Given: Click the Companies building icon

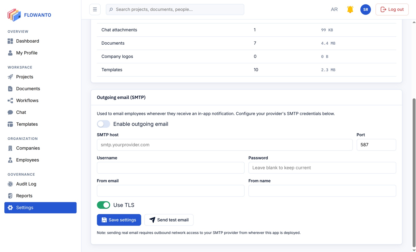Looking at the screenshot, I should point(10,148).
